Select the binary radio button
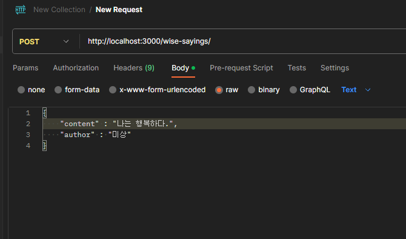 [251, 90]
